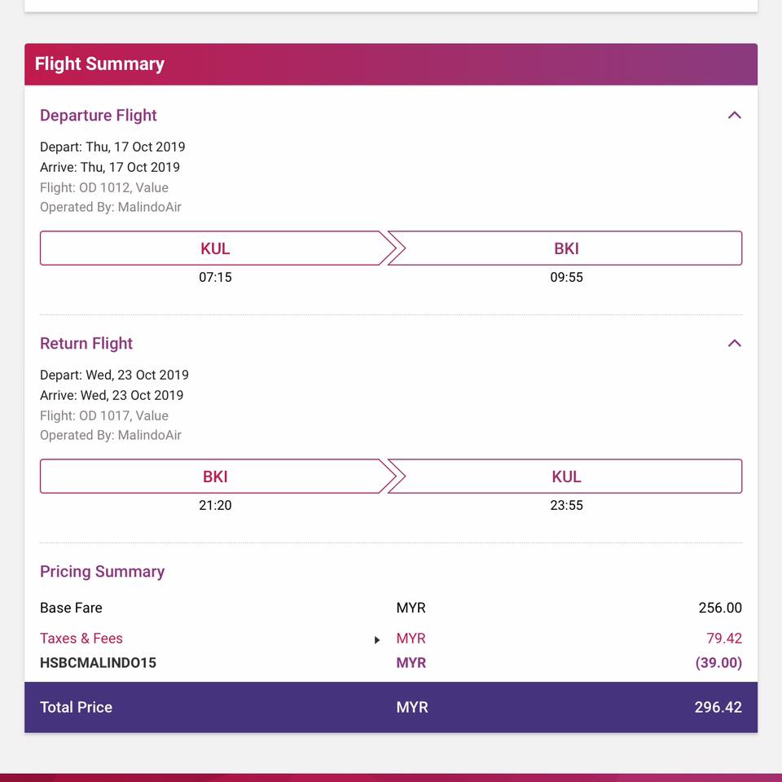This screenshot has width=782, height=782.
Task: Click the Total Price bar
Action: pos(391,707)
